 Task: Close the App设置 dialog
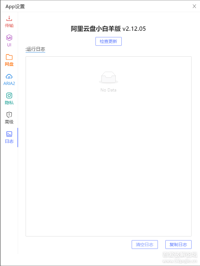click(194, 6)
